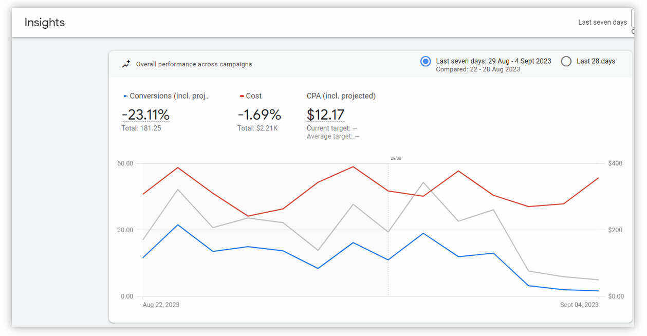The image size is (647, 336).
Task: Select the Last 28 days radio button
Action: pyautogui.click(x=566, y=61)
